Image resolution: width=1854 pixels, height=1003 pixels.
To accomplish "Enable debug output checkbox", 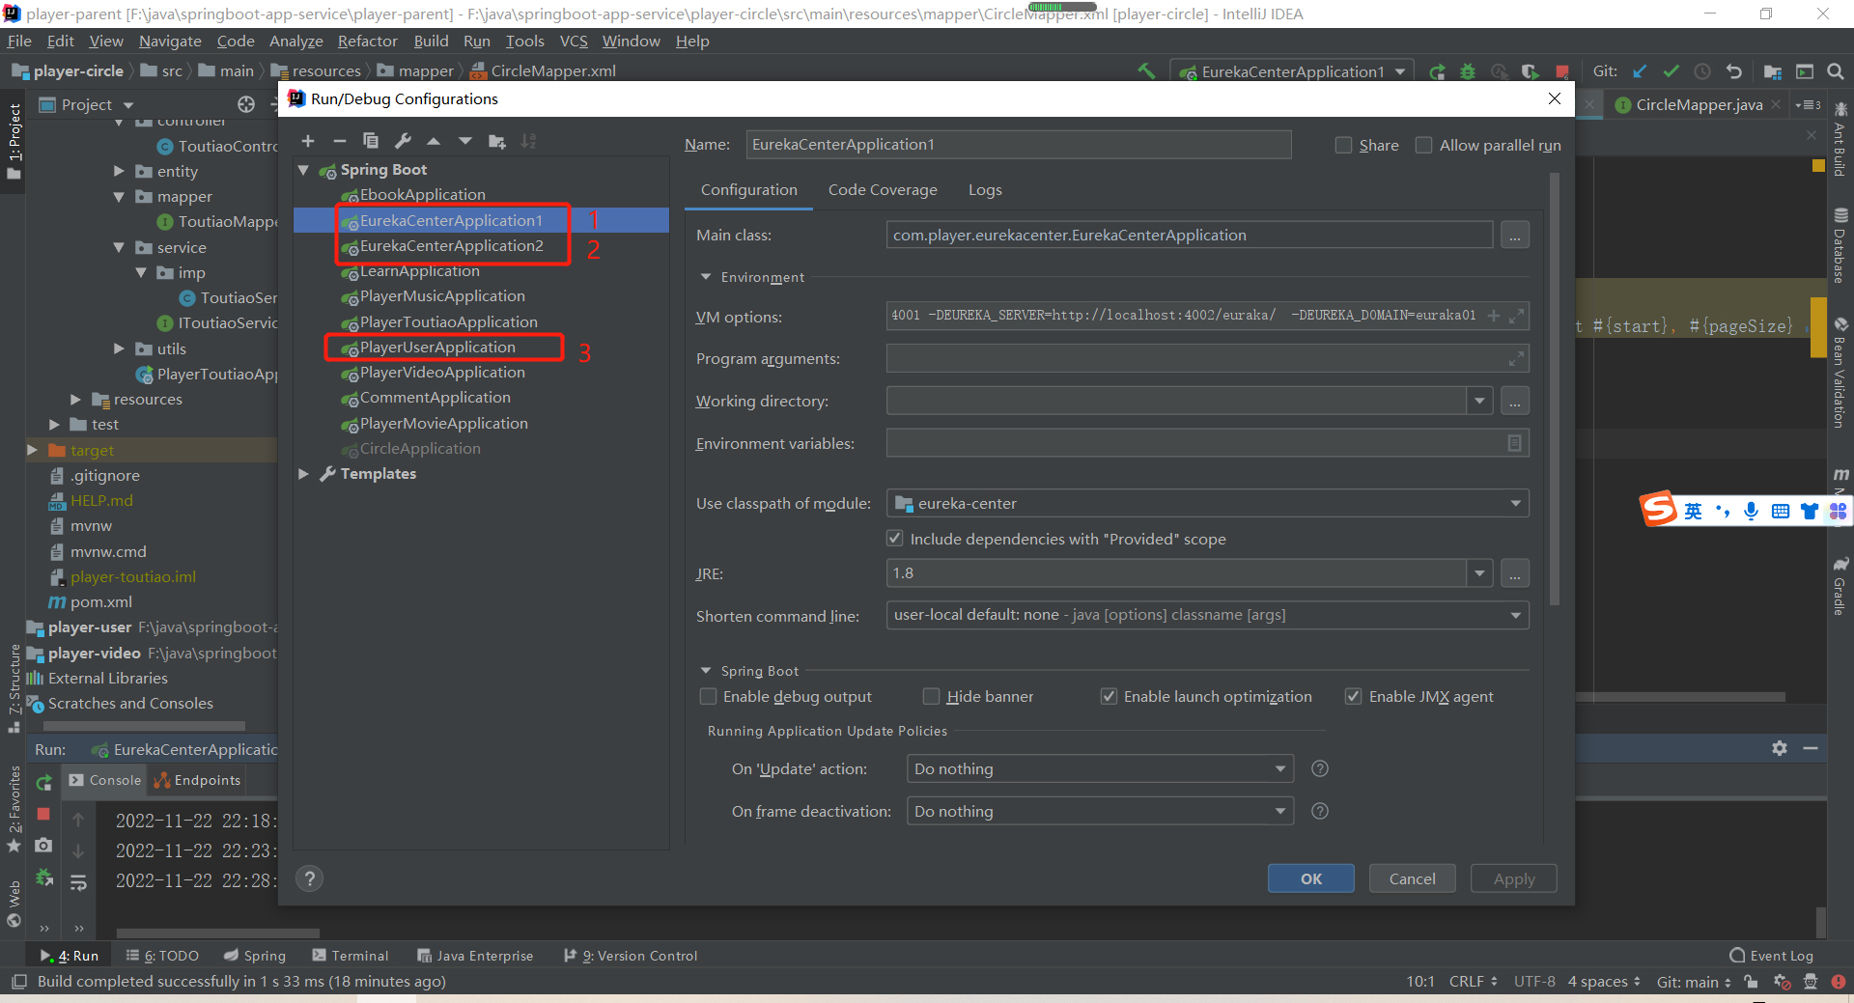I will pyautogui.click(x=708, y=696).
